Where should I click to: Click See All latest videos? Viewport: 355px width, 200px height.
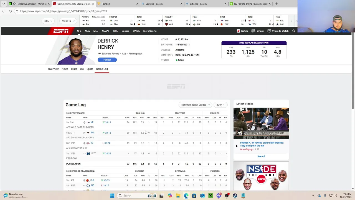pos(261,156)
